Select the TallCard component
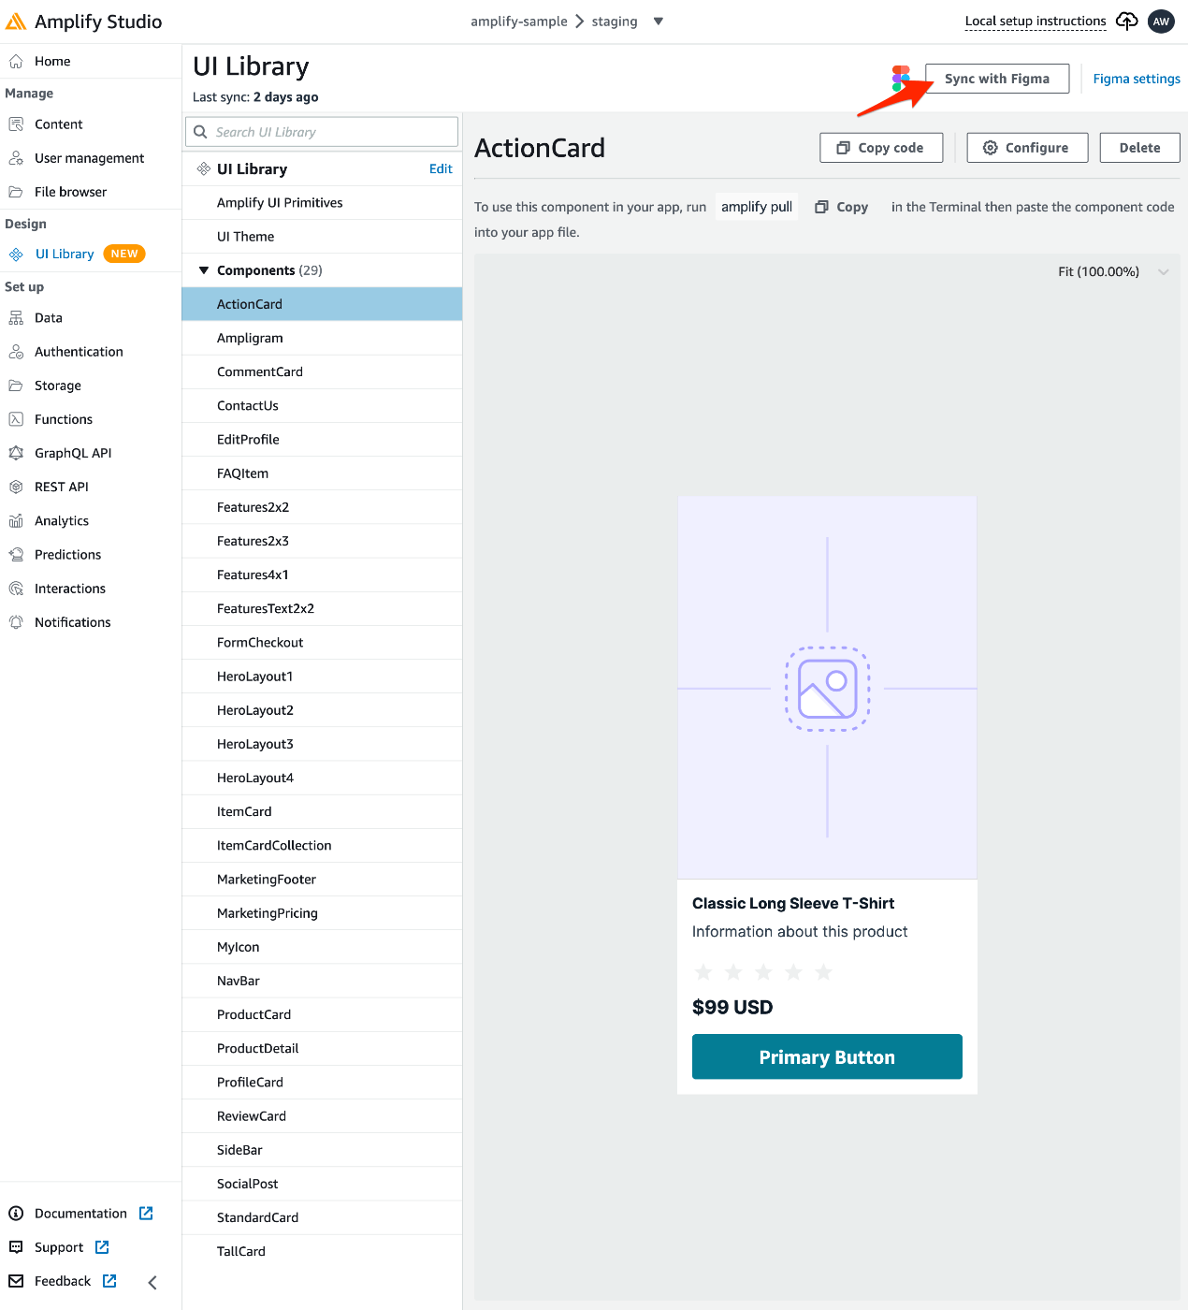 point(322,1251)
